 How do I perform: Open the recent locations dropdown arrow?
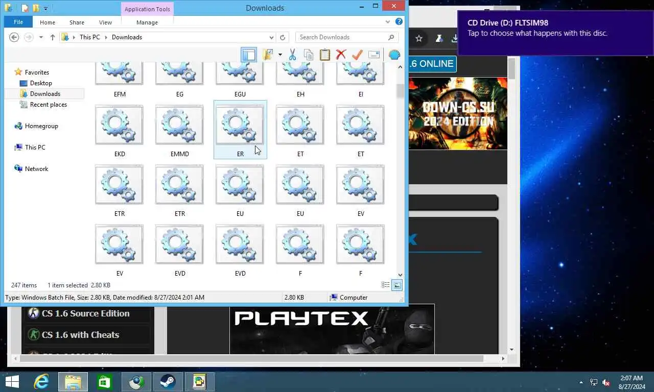pos(41,37)
